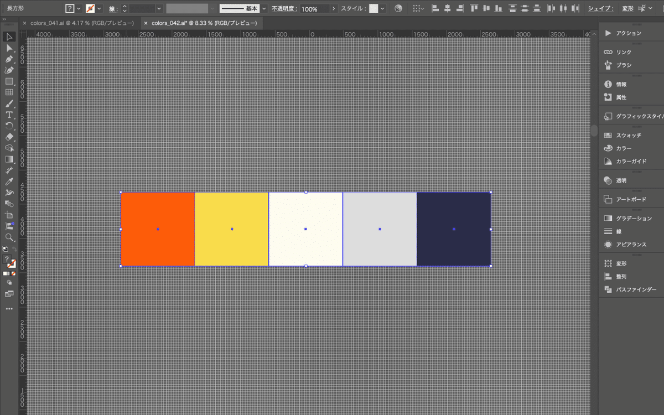Select the Rectangle tool in toolbar

coord(9,81)
